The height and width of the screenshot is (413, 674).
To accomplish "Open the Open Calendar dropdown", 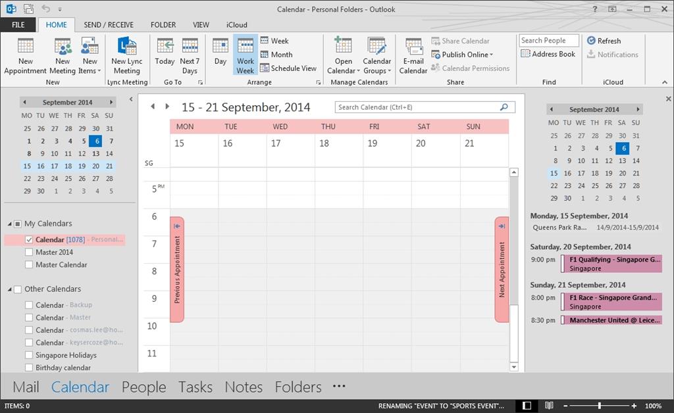I will pos(344,56).
